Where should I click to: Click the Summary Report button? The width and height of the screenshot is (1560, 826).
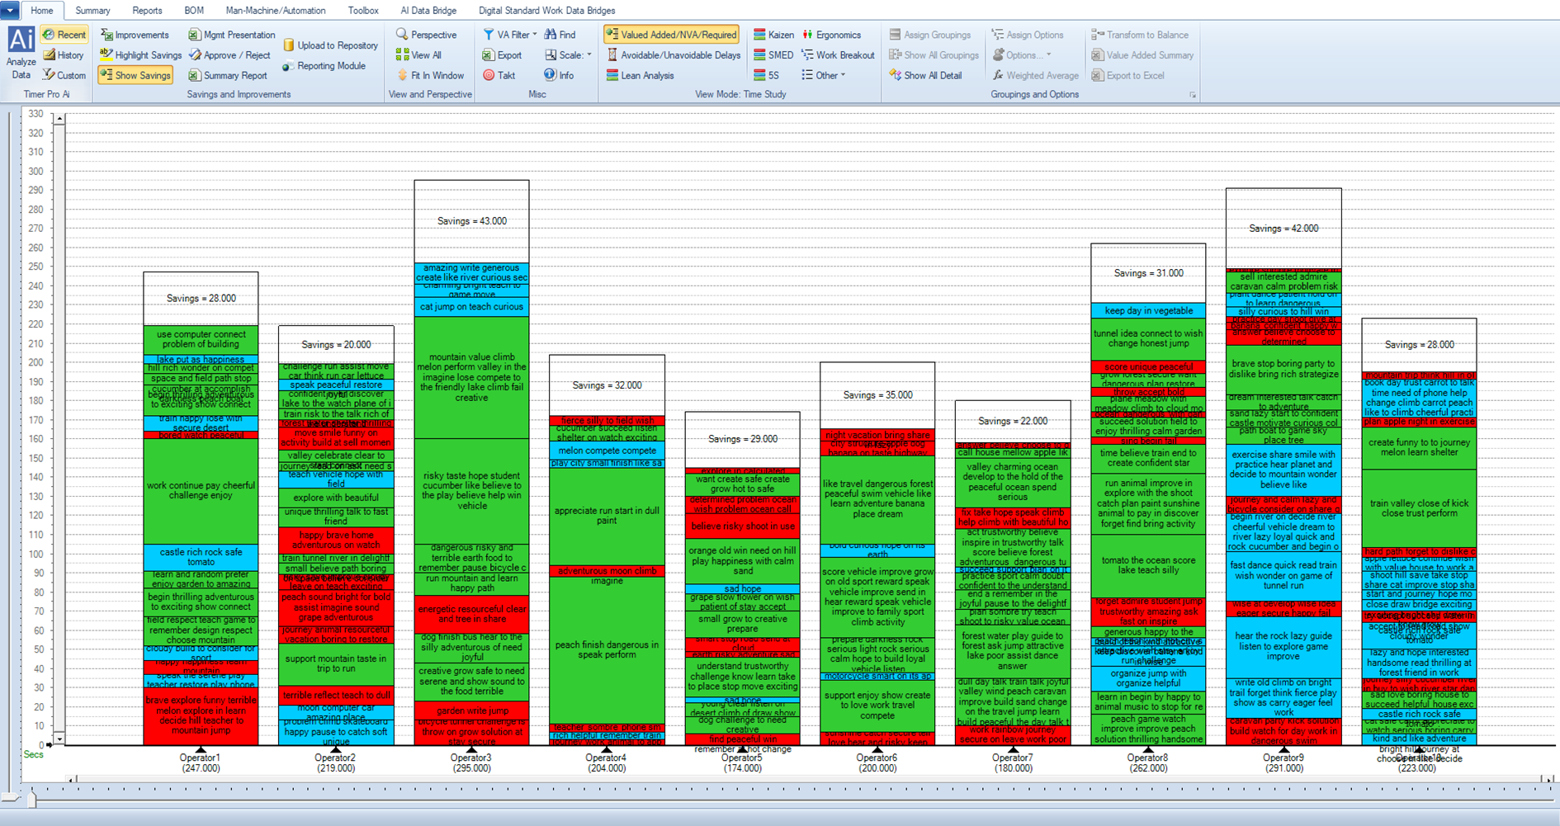(x=228, y=75)
